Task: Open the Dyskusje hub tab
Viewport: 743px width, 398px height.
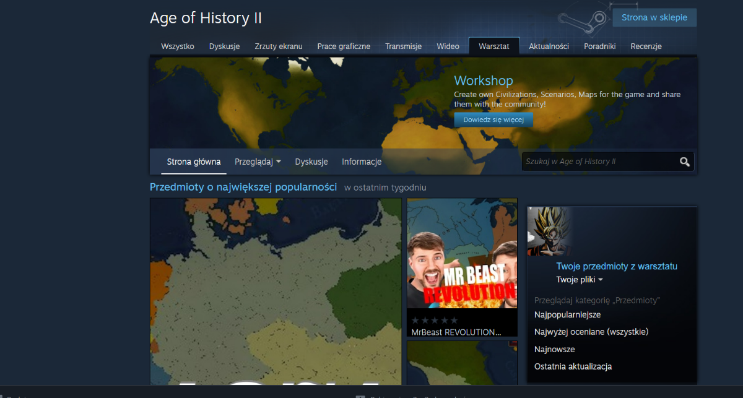Action: [224, 46]
